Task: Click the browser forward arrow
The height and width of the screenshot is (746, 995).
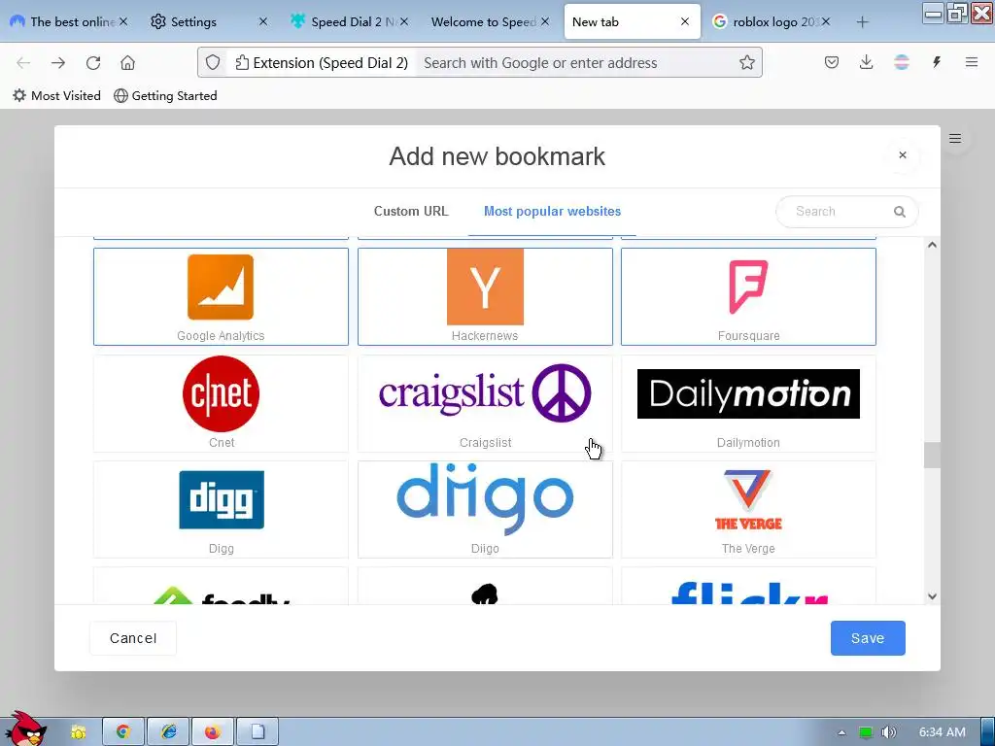Action: click(58, 63)
